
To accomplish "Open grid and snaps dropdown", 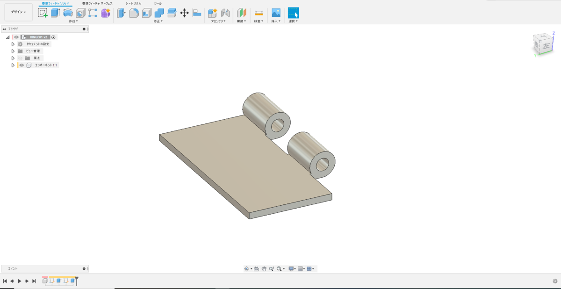I will (x=302, y=269).
